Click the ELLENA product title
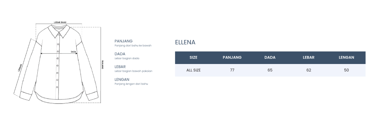The height and width of the screenshot is (128, 386). tap(185, 42)
